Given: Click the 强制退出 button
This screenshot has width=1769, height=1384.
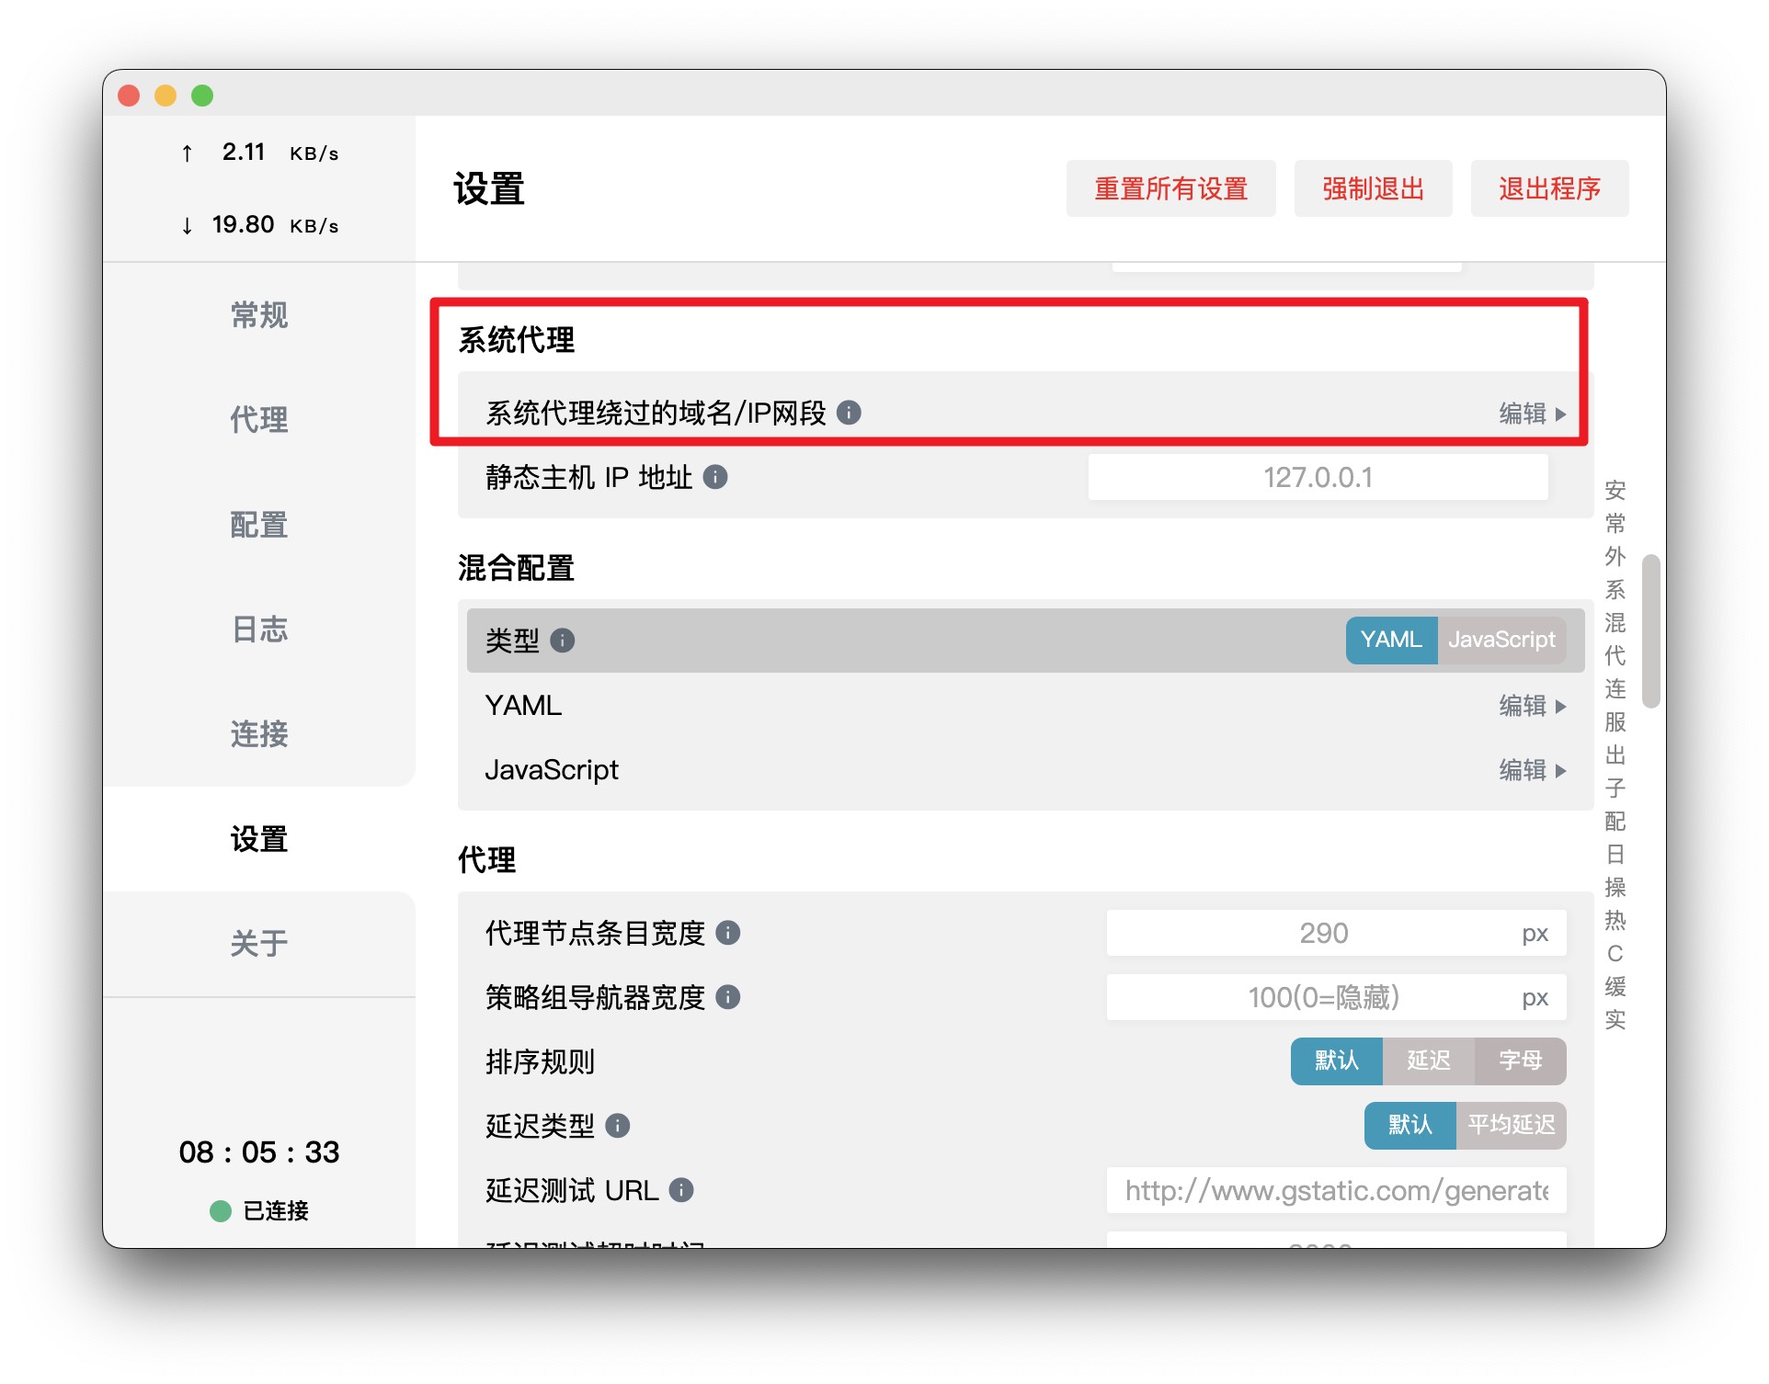Looking at the screenshot, I should 1372,188.
